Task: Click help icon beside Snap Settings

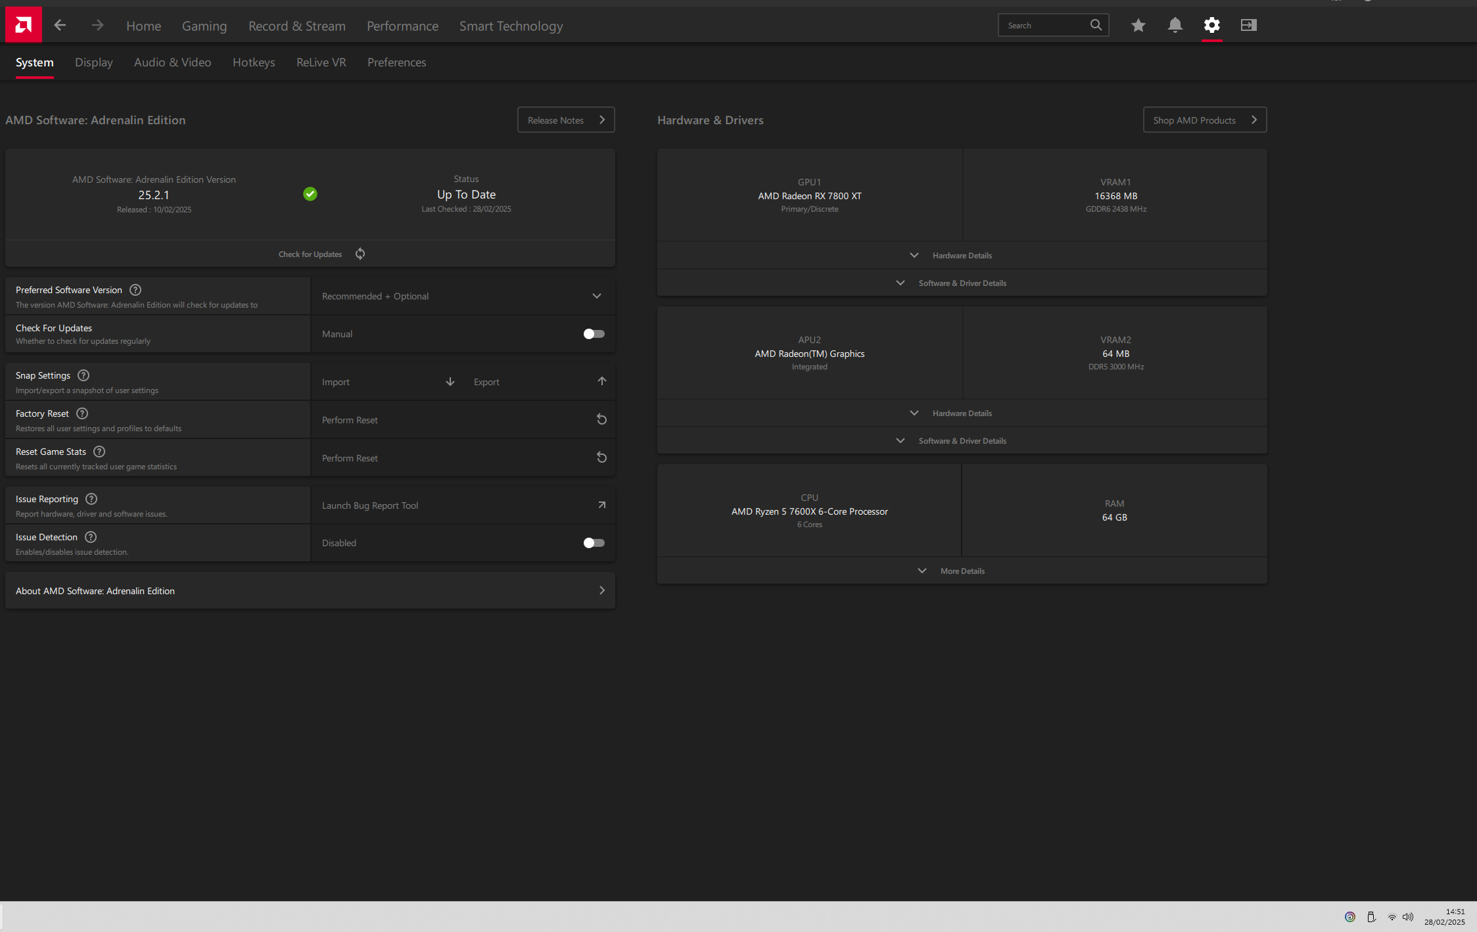Action: (x=83, y=375)
